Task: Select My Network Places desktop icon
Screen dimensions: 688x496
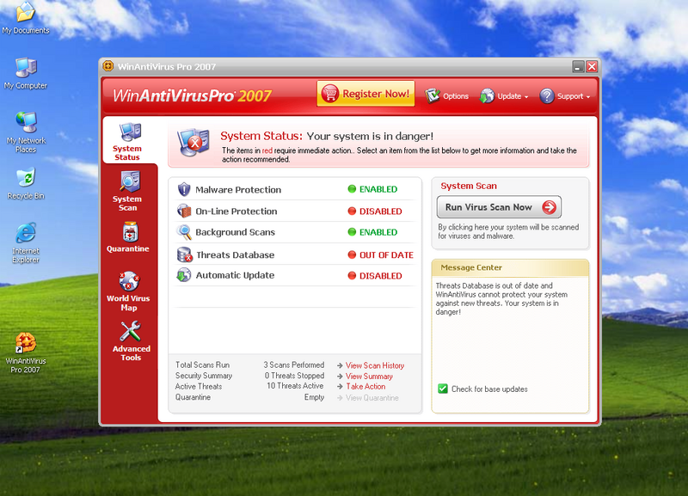Action: coord(26,132)
